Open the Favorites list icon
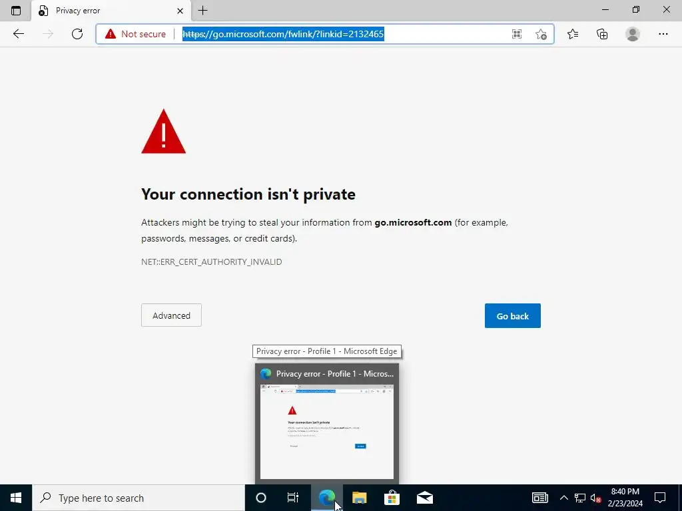Image resolution: width=682 pixels, height=511 pixels. click(573, 34)
